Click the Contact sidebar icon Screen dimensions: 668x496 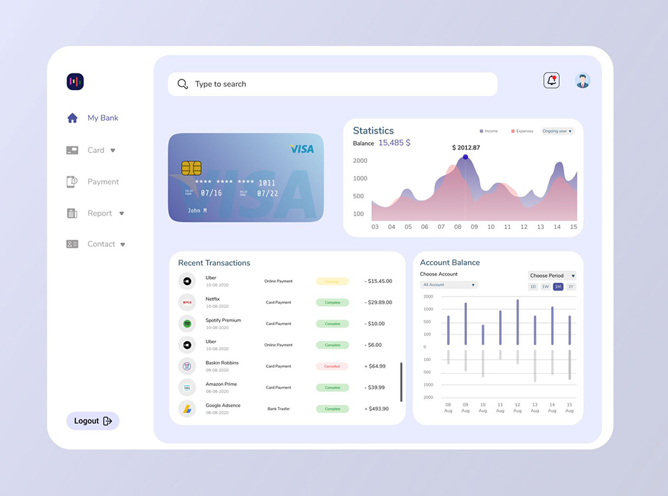(x=72, y=244)
